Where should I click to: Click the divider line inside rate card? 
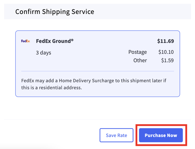point(97,71)
